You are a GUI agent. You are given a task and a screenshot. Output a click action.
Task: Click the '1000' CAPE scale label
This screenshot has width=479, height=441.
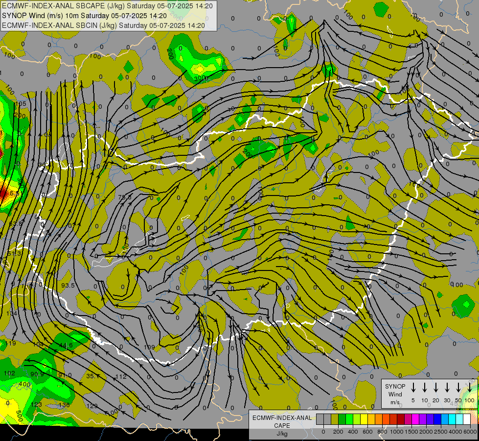point(397,432)
